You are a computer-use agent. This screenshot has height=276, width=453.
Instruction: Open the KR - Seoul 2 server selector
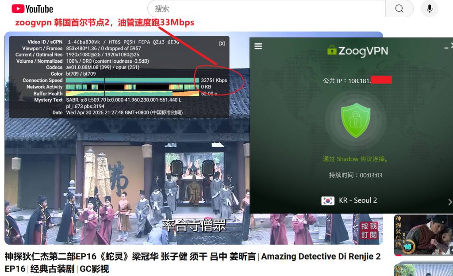pos(357,200)
